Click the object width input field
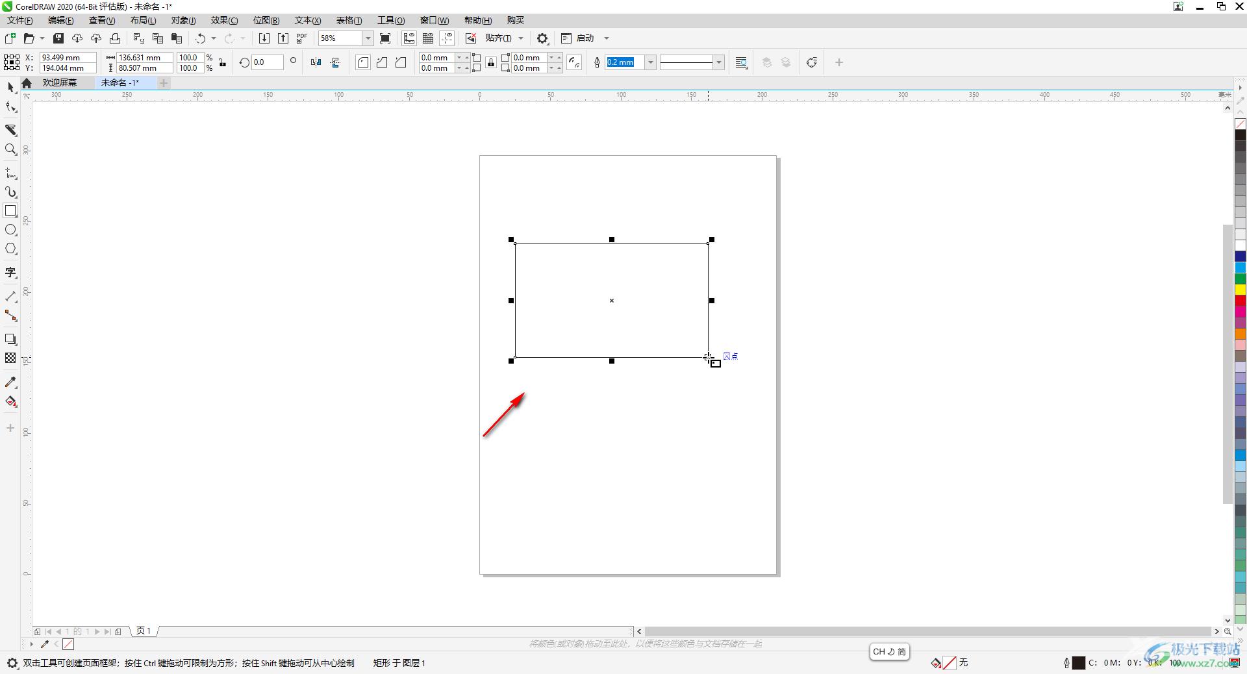Image resolution: width=1247 pixels, height=674 pixels. coord(144,57)
